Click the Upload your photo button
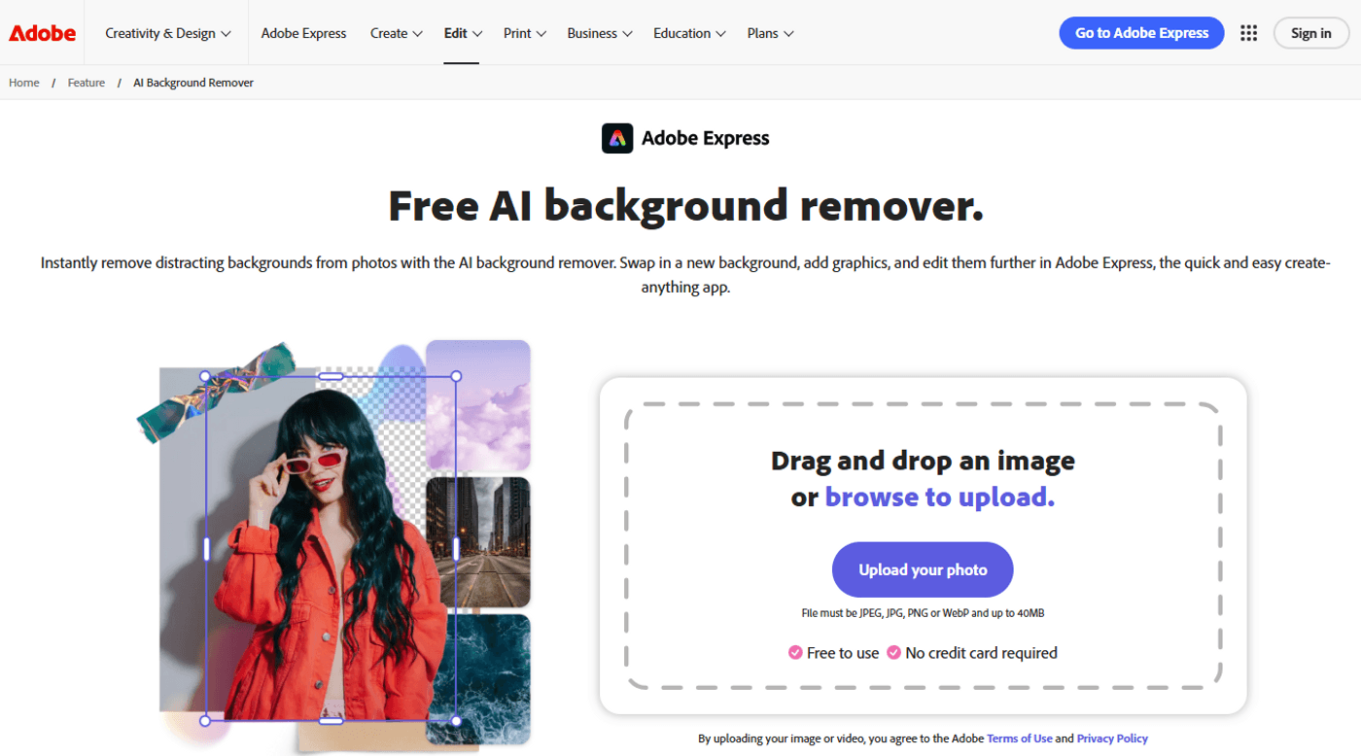Image resolution: width=1361 pixels, height=756 pixels. (x=922, y=569)
